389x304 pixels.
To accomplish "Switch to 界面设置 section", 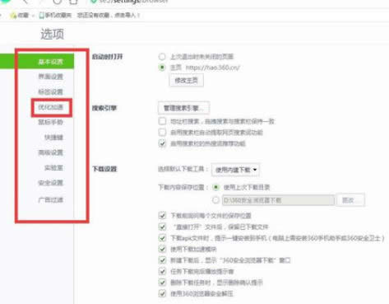I will [50, 77].
